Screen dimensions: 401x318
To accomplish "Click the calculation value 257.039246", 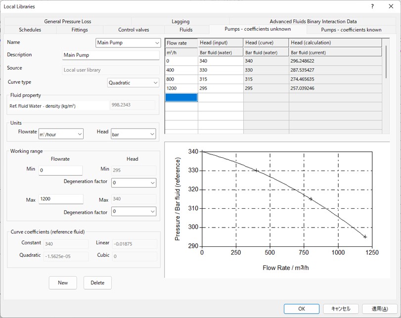I will (336, 88).
